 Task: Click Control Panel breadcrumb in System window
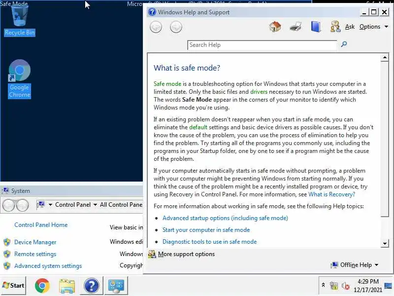(73, 205)
